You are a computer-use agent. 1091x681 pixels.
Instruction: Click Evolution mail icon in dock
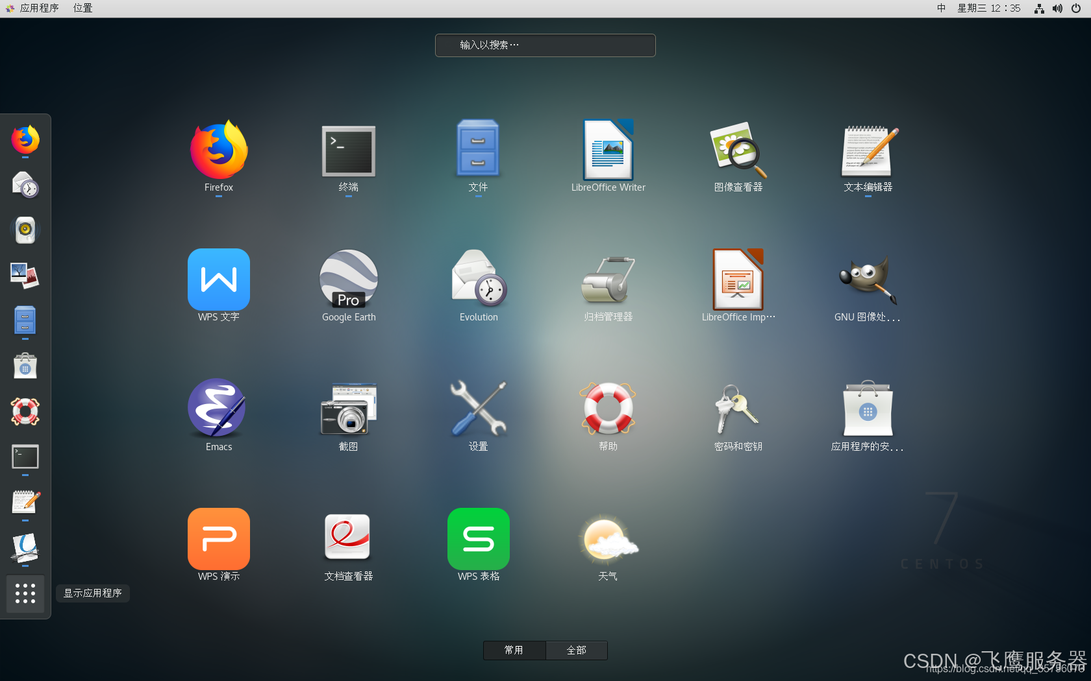25,185
